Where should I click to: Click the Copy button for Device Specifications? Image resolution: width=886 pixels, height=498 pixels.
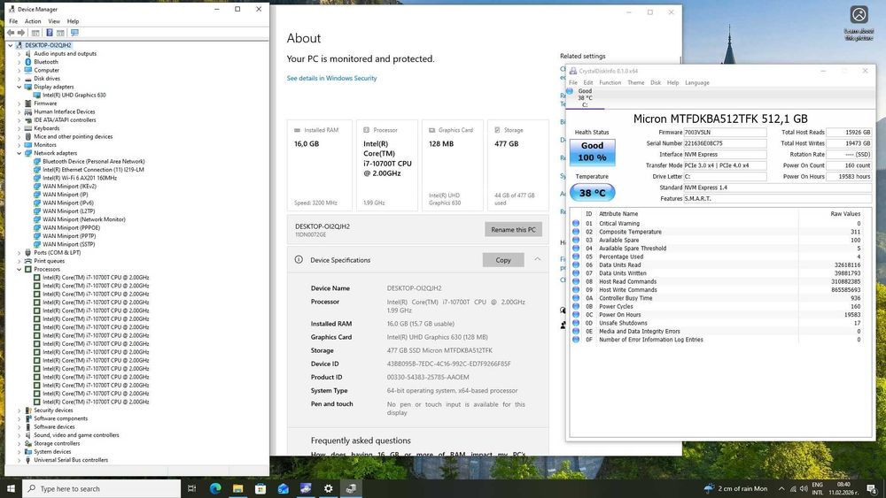click(503, 260)
